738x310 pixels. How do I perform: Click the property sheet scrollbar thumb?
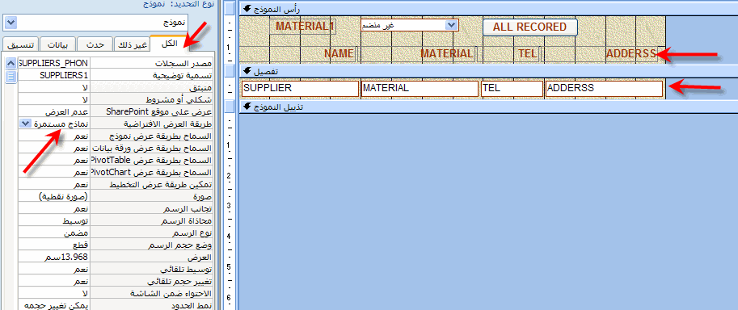[x=11, y=77]
